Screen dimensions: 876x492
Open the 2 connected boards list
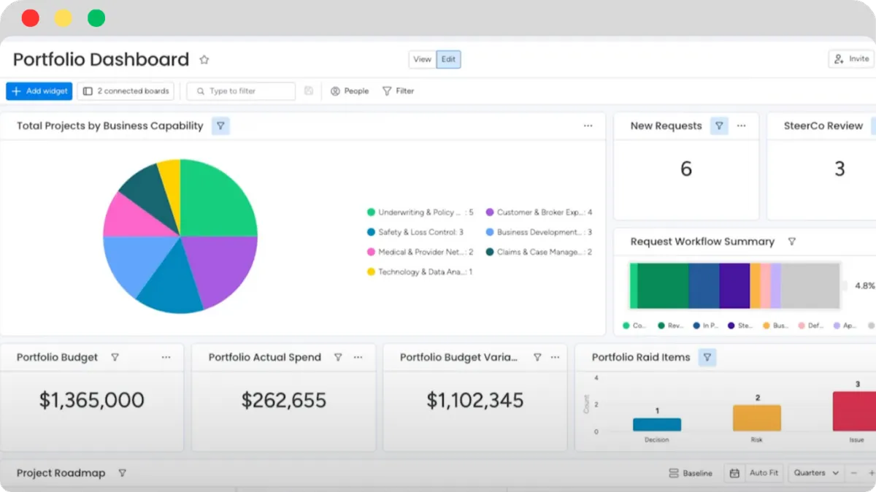[126, 91]
